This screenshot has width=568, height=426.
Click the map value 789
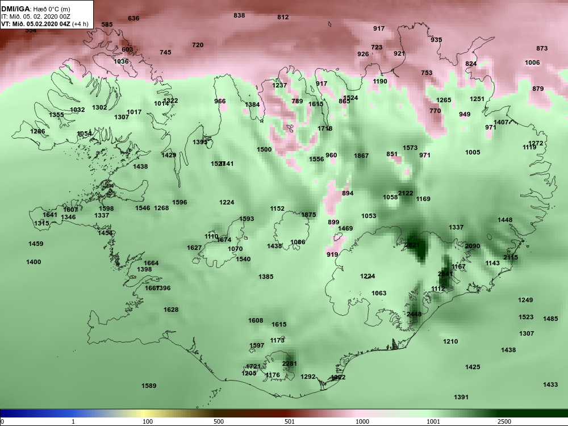pos(297,101)
